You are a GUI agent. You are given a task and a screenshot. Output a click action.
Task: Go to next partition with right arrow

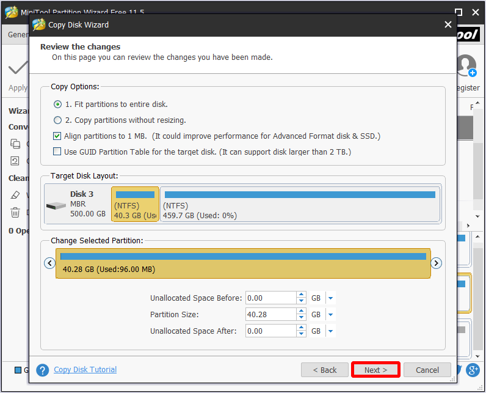coord(436,263)
